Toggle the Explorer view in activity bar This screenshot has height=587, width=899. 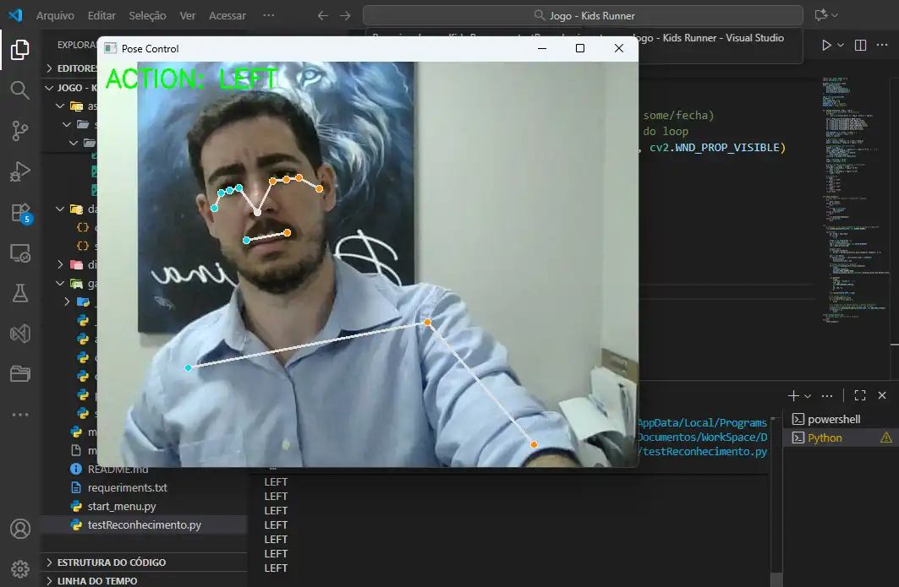point(20,49)
